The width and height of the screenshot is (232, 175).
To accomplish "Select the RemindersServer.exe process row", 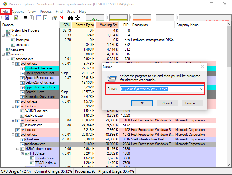I will [108, 97].
